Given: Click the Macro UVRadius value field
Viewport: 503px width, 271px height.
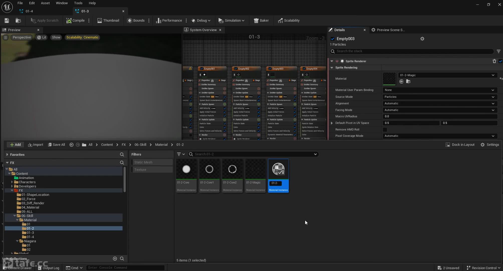Looking at the screenshot, I should click(440, 116).
